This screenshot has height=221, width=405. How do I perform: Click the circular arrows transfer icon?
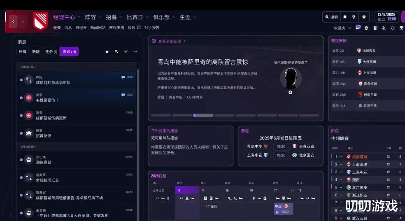393,28
